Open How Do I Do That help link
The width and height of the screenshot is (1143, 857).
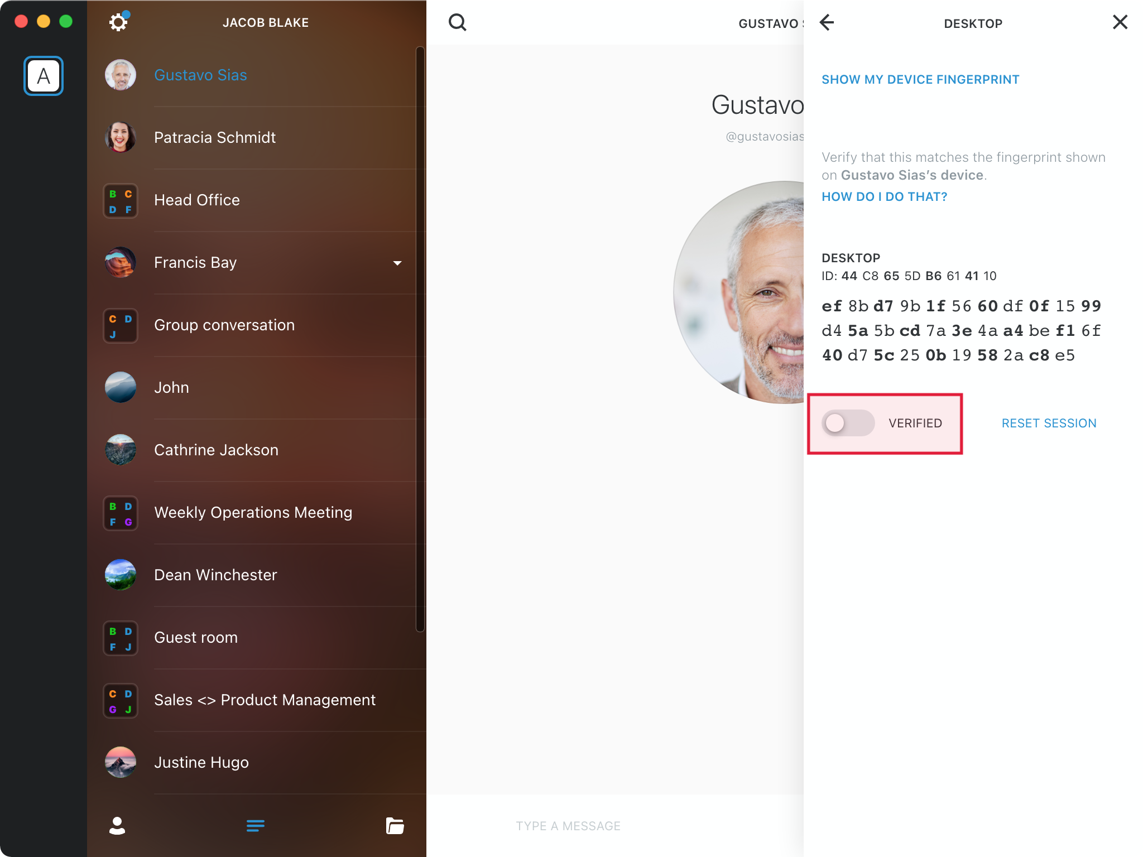point(884,197)
